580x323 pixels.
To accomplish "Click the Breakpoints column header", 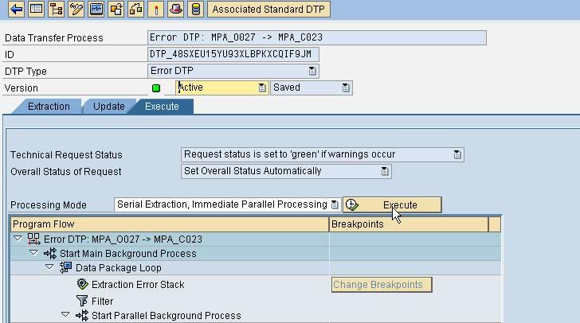I will (x=409, y=224).
